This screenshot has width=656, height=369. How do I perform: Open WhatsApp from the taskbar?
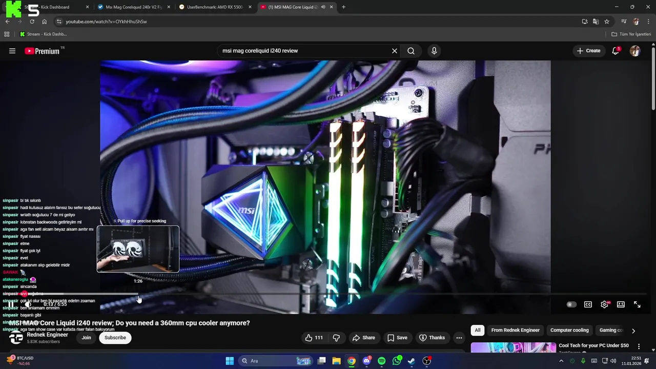(397, 361)
